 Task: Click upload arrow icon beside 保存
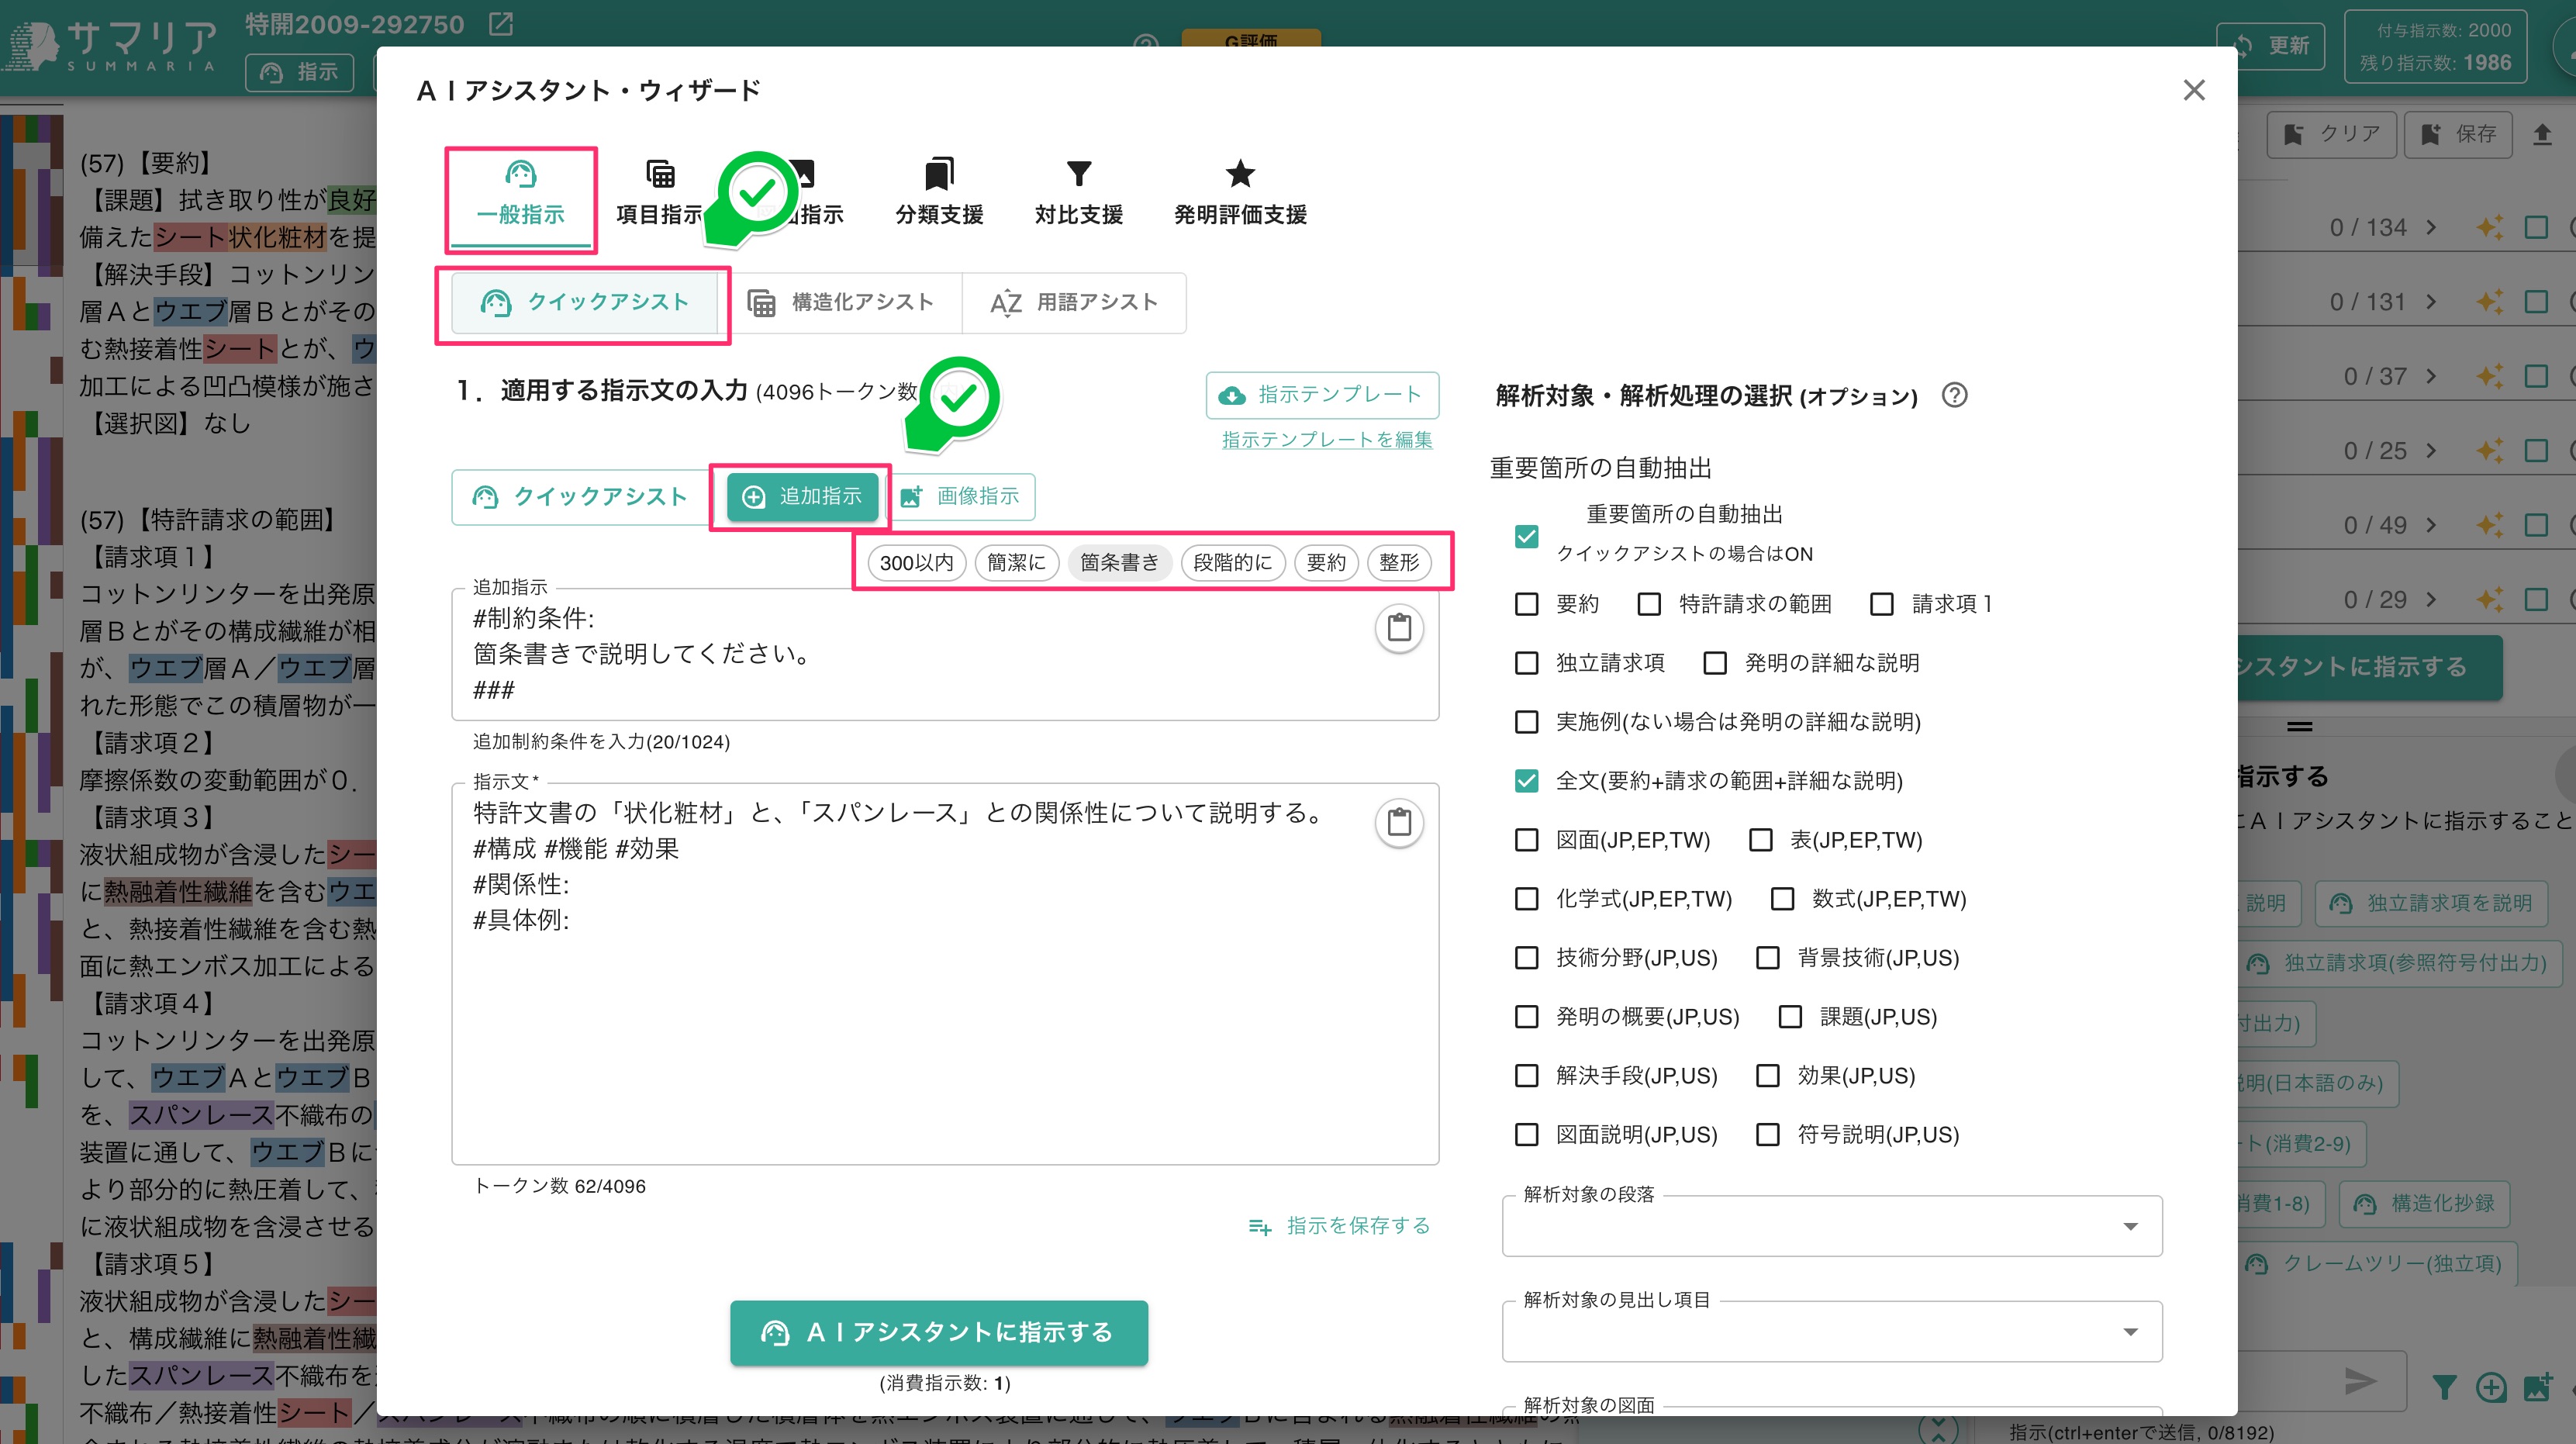(x=2542, y=134)
